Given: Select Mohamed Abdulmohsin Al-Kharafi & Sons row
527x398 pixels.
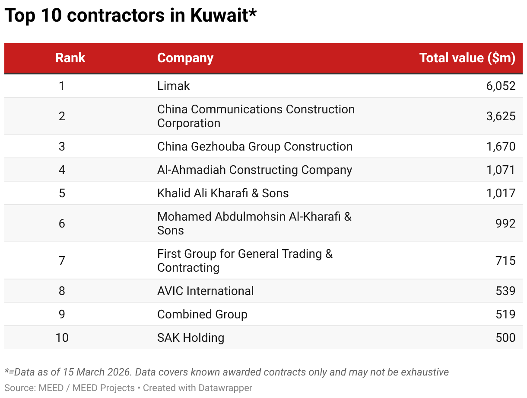Looking at the screenshot, I should [254, 223].
